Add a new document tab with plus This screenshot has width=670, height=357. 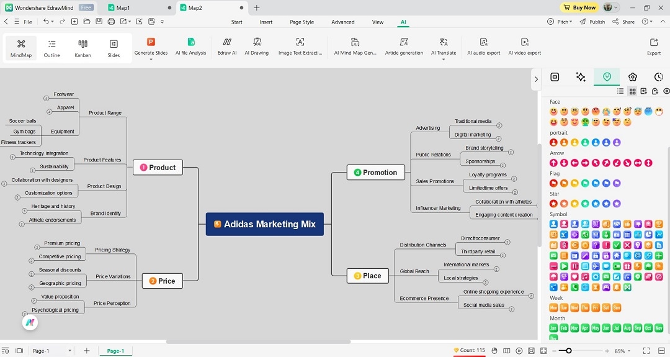256,7
